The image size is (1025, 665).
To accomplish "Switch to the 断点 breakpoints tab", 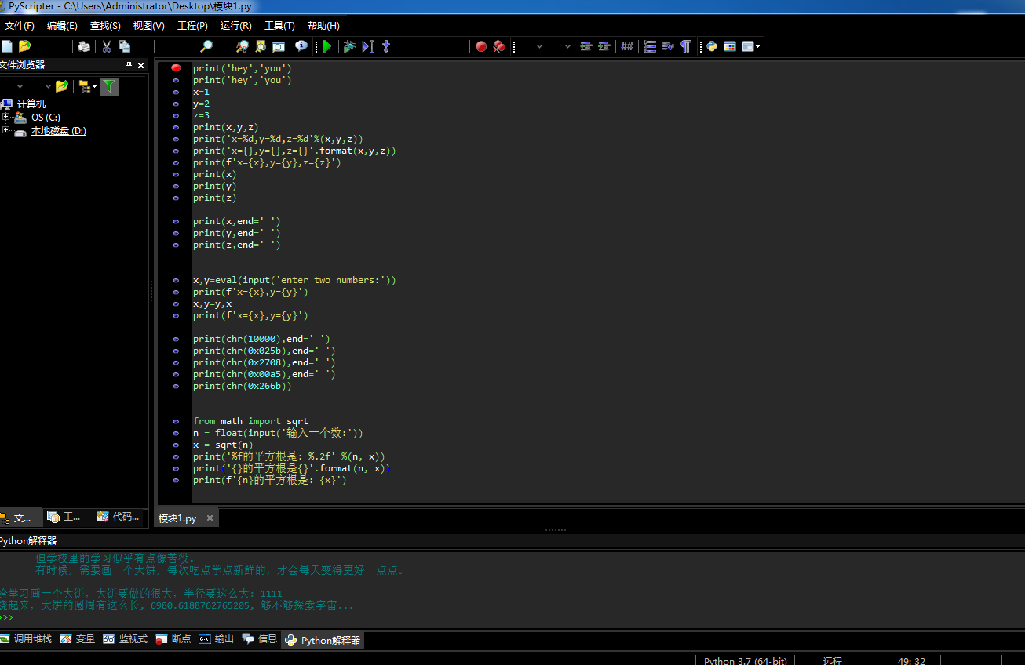I will click(173, 639).
